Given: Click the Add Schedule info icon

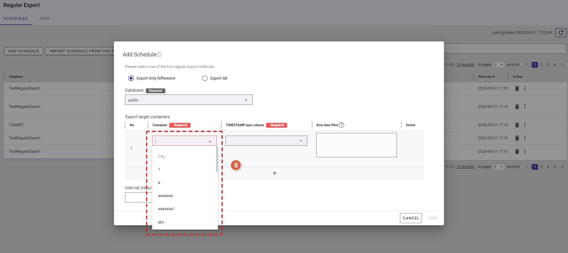Looking at the screenshot, I should [159, 55].
